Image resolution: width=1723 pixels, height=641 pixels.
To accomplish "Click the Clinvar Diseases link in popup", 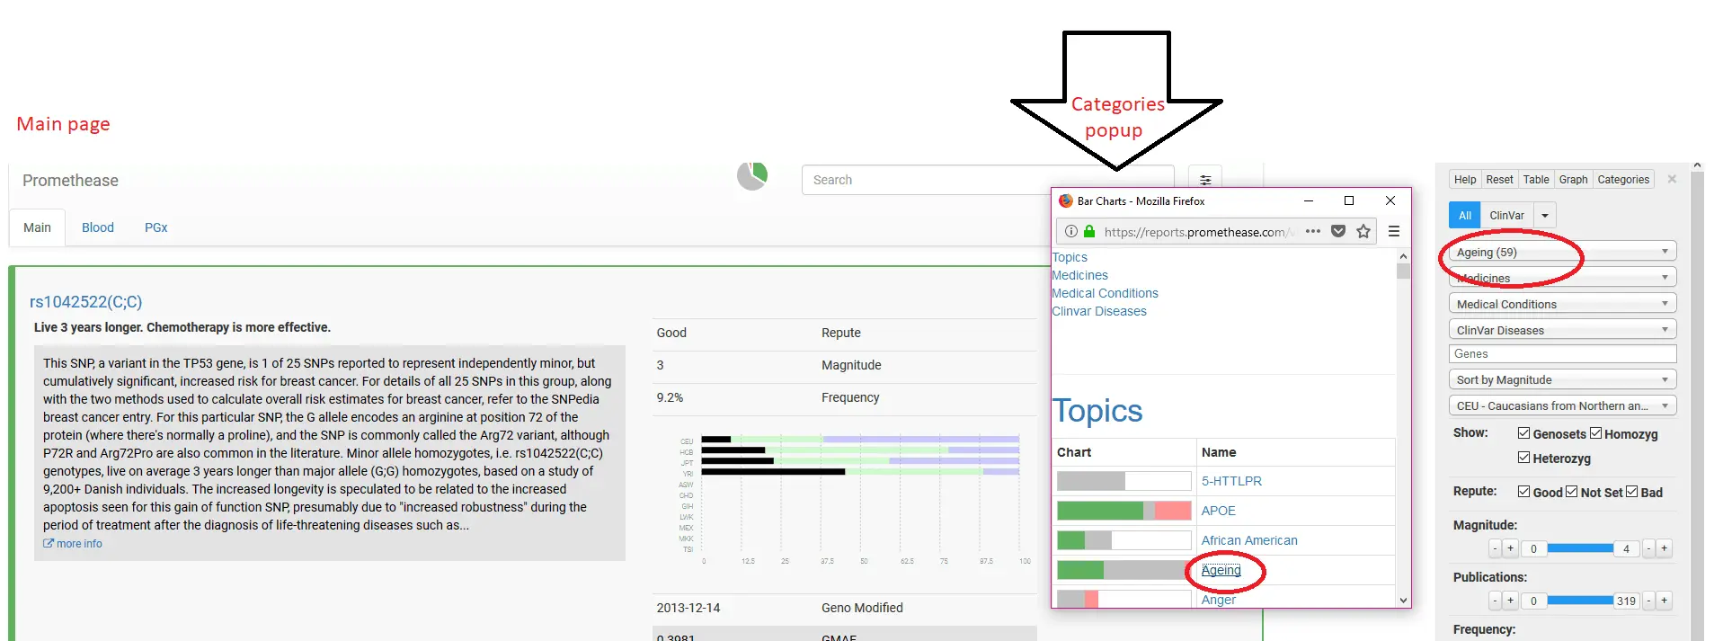I will coord(1099,311).
